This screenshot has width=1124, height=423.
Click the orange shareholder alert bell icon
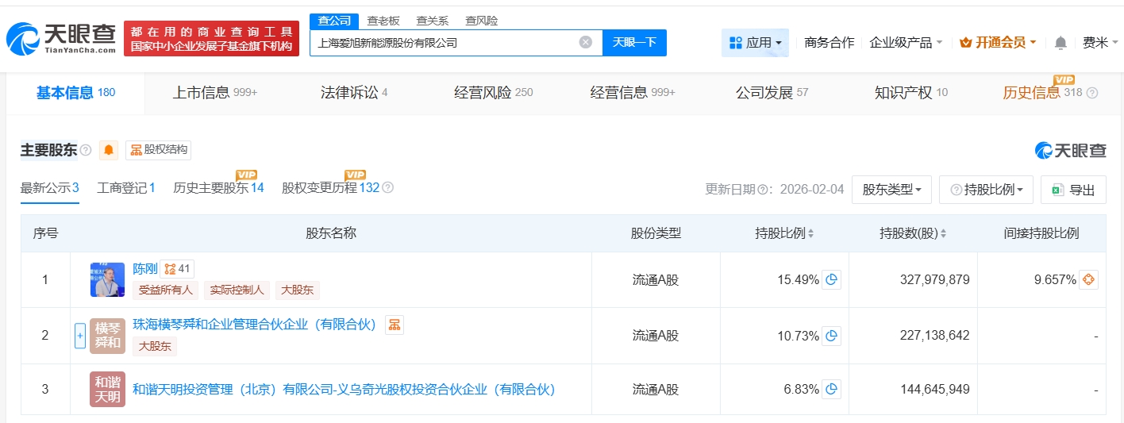pyautogui.click(x=109, y=150)
